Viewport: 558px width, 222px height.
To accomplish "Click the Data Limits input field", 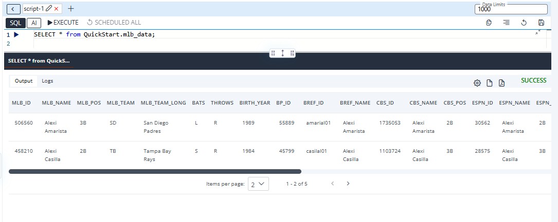I will [x=511, y=9].
